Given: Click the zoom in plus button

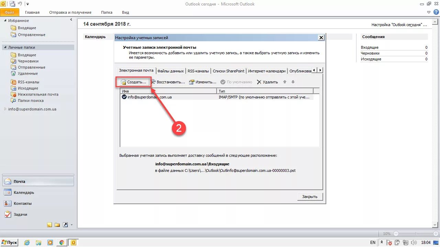Looking at the screenshot, I should pos(436,234).
